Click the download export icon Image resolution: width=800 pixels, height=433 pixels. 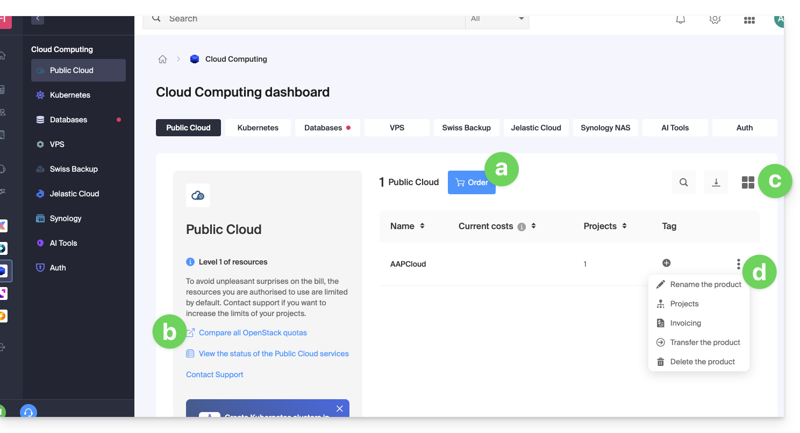coord(716,182)
